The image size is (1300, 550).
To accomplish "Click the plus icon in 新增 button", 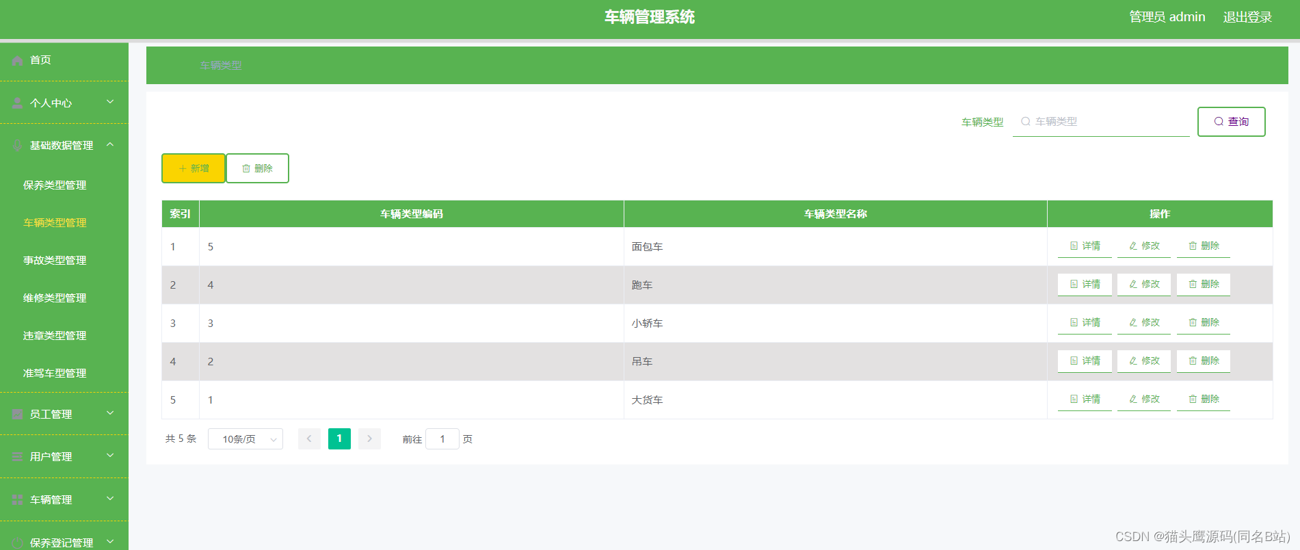I will 183,168.
